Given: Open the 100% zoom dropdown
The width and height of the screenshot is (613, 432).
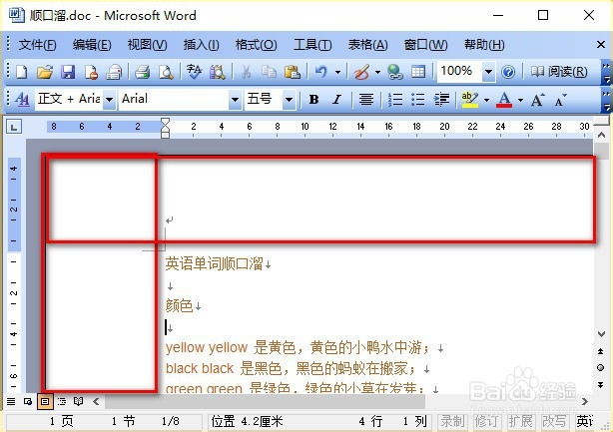Looking at the screenshot, I should coord(488,72).
